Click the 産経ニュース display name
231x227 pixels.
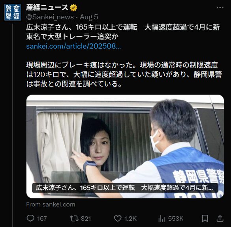click(47, 8)
